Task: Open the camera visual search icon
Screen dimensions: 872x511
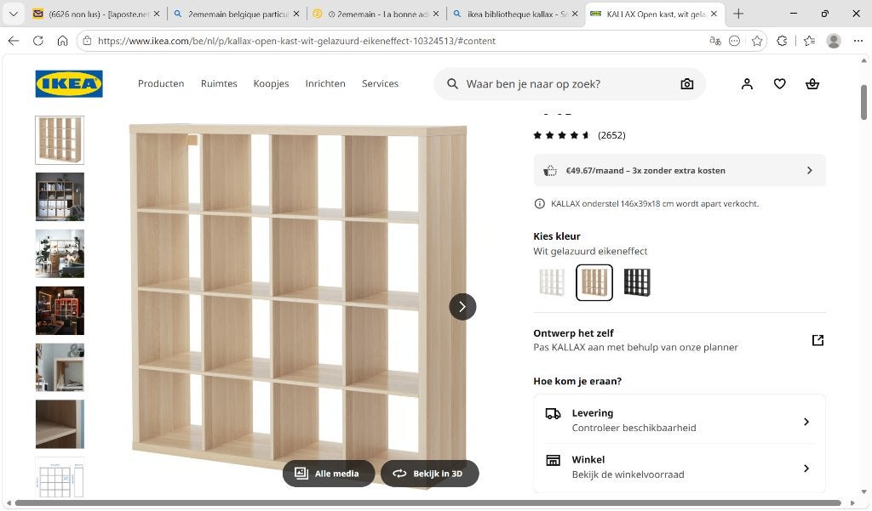Action: 687,84
